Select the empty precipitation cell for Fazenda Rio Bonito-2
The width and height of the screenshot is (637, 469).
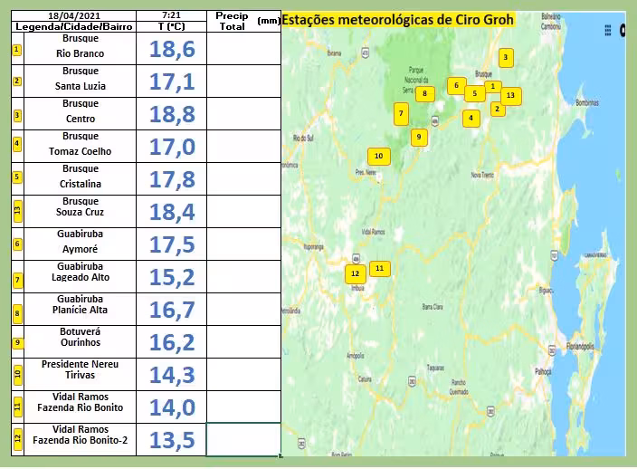[243, 439]
